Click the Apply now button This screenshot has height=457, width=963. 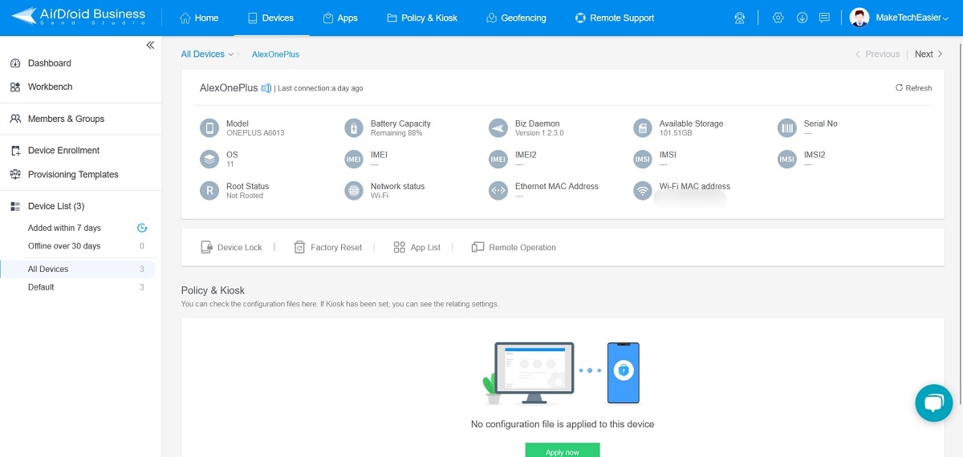563,450
